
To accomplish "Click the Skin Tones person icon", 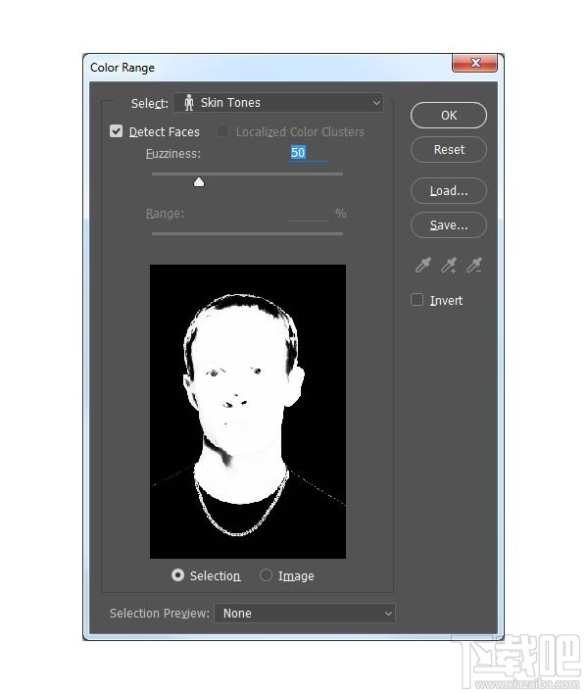I will (x=189, y=102).
